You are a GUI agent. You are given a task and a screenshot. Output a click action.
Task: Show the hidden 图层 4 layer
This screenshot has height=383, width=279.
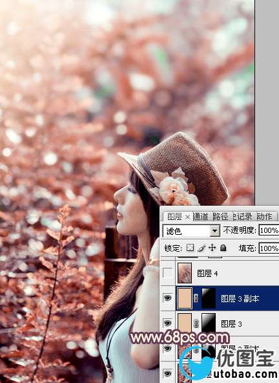pos(167,273)
